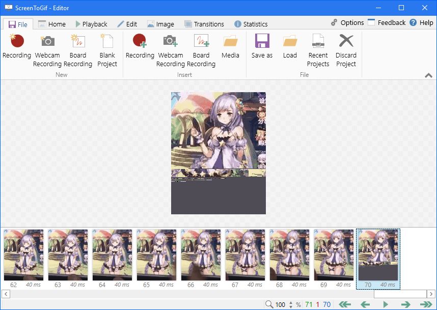
Task: Switch to the Edit tab
Action: (x=127, y=24)
